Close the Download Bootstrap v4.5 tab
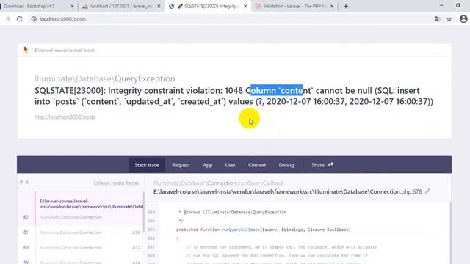470x264 pixels. (x=72, y=6)
